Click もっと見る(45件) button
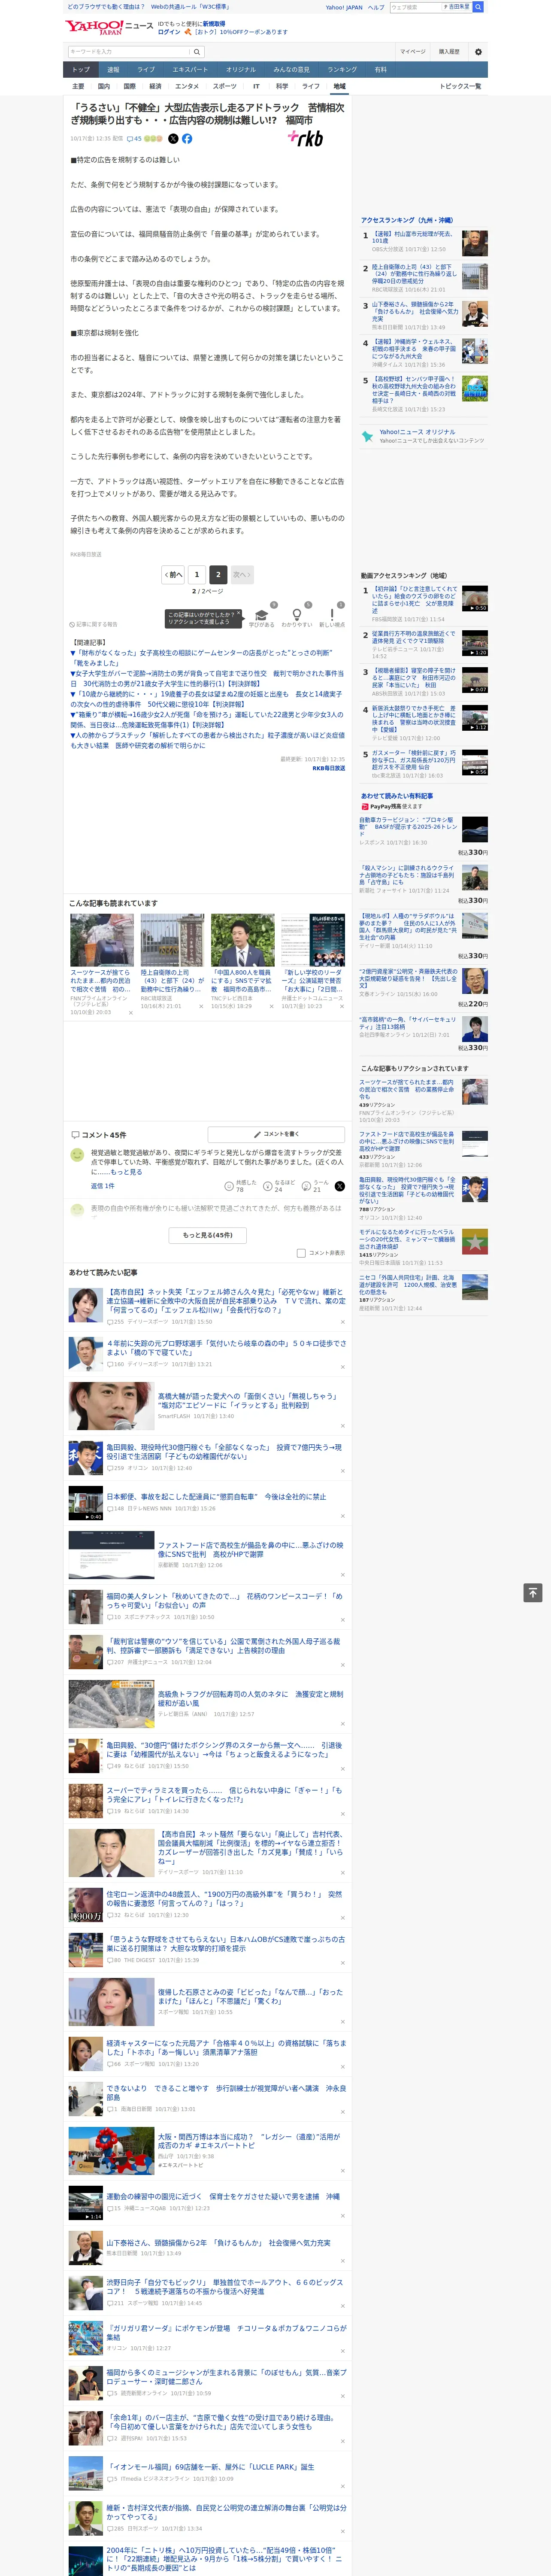The width and height of the screenshot is (551, 2576). (x=208, y=1235)
